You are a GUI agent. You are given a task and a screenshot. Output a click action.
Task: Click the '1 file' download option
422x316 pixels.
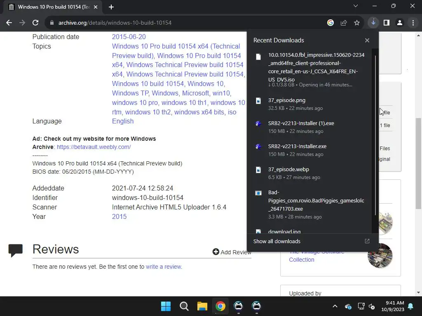[385, 125]
